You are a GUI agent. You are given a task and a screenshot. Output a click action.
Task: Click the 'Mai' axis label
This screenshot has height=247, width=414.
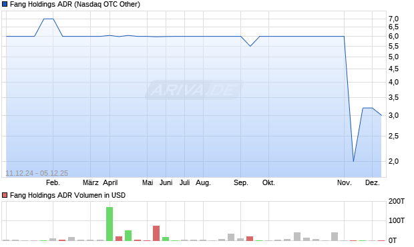(x=148, y=182)
